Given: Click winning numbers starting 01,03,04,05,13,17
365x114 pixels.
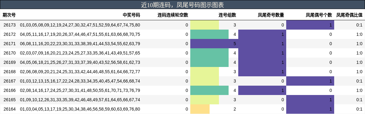Looking at the screenshot, I should pos(80,109).
